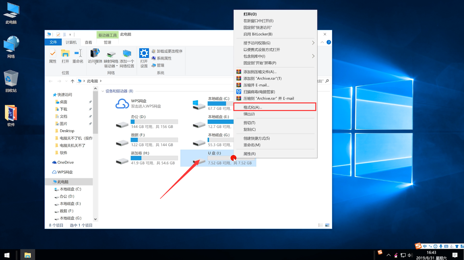This screenshot has height=260, width=464.
Task: Choose 扫描病毒(电脑管家) in context menu
Action: [275, 92]
